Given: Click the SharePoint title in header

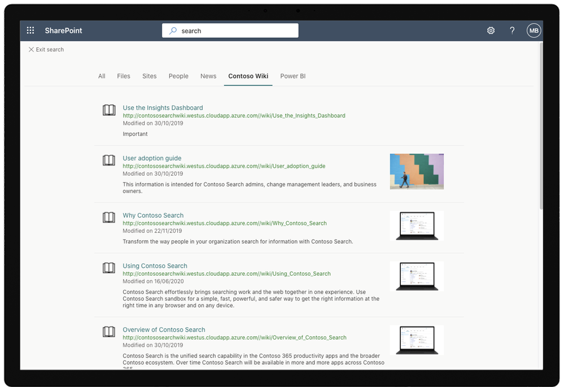Looking at the screenshot, I should click(x=63, y=31).
